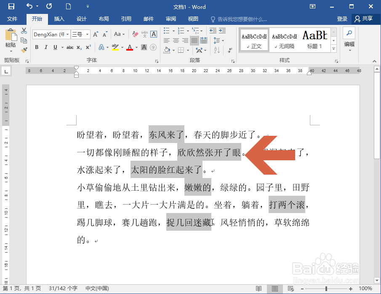
Task: Open font color dropdown arrow
Action: pos(136,48)
